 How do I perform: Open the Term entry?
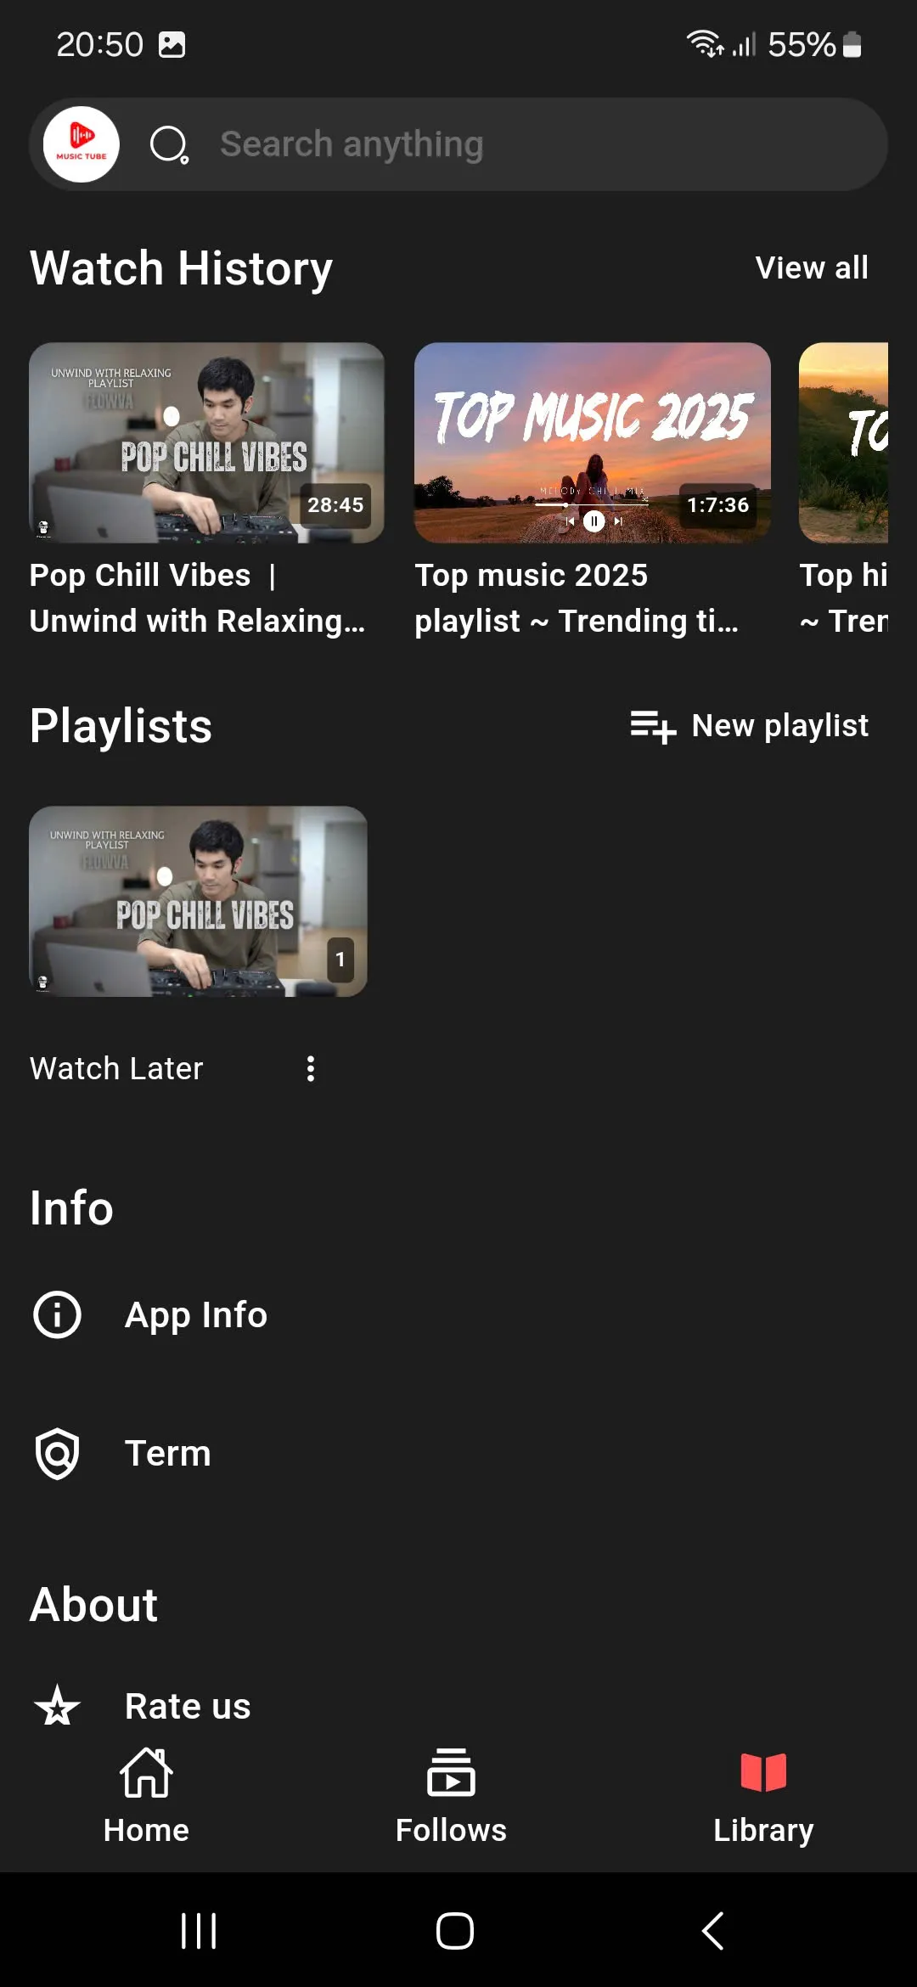click(168, 1453)
